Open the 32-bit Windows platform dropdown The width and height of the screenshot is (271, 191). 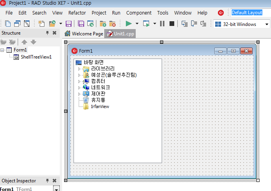click(x=267, y=24)
